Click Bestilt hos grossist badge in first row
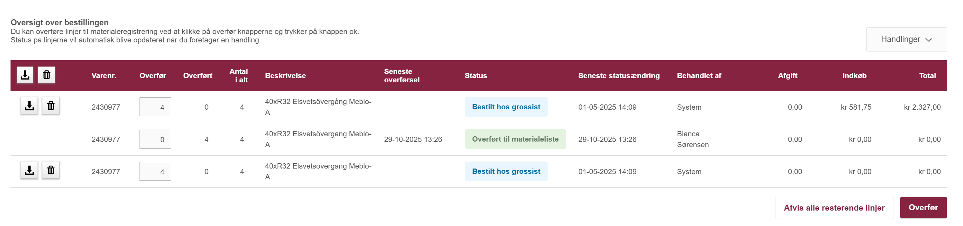 point(506,107)
